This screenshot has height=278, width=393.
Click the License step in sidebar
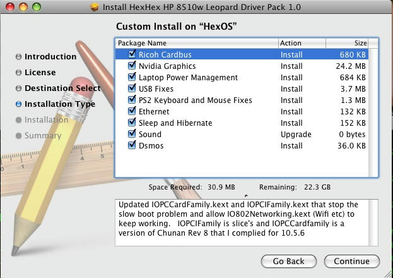click(40, 72)
